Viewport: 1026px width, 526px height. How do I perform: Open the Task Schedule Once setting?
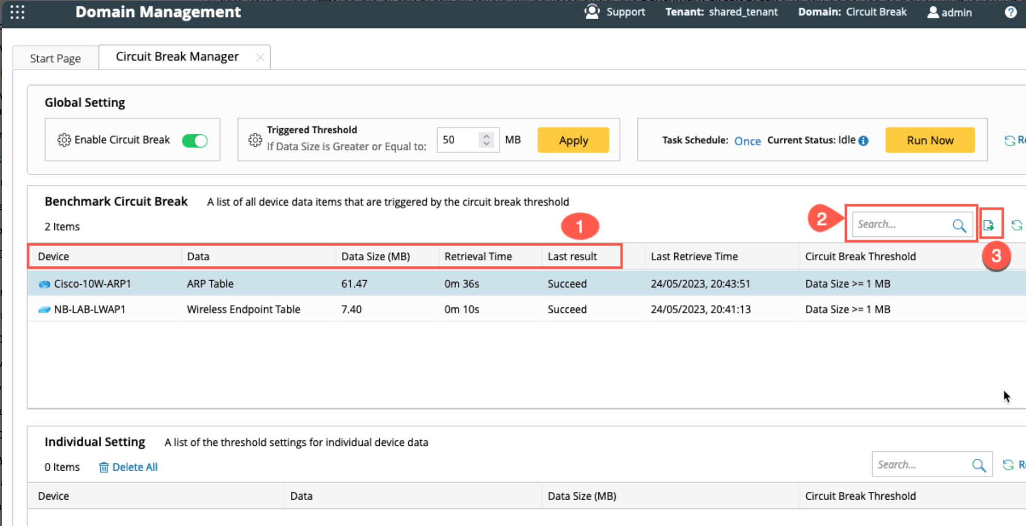(x=747, y=141)
